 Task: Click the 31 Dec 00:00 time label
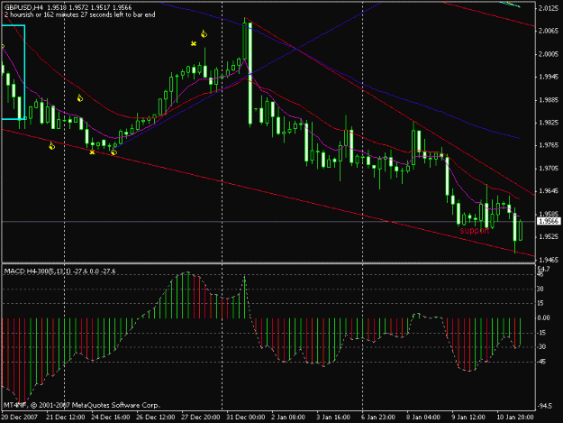click(246, 417)
